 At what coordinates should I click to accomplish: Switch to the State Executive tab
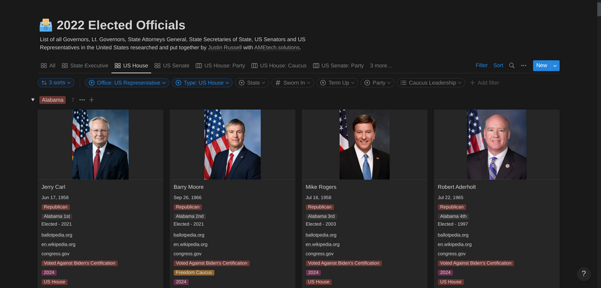click(85, 66)
